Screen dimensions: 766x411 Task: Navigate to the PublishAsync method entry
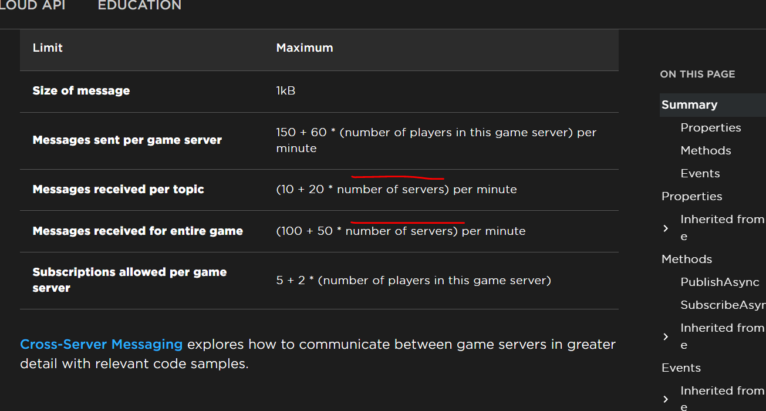point(720,282)
